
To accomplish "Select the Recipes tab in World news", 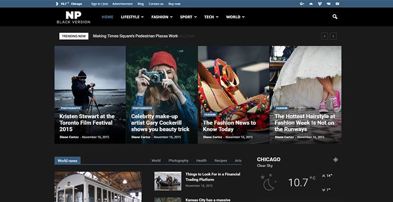I will point(221,160).
